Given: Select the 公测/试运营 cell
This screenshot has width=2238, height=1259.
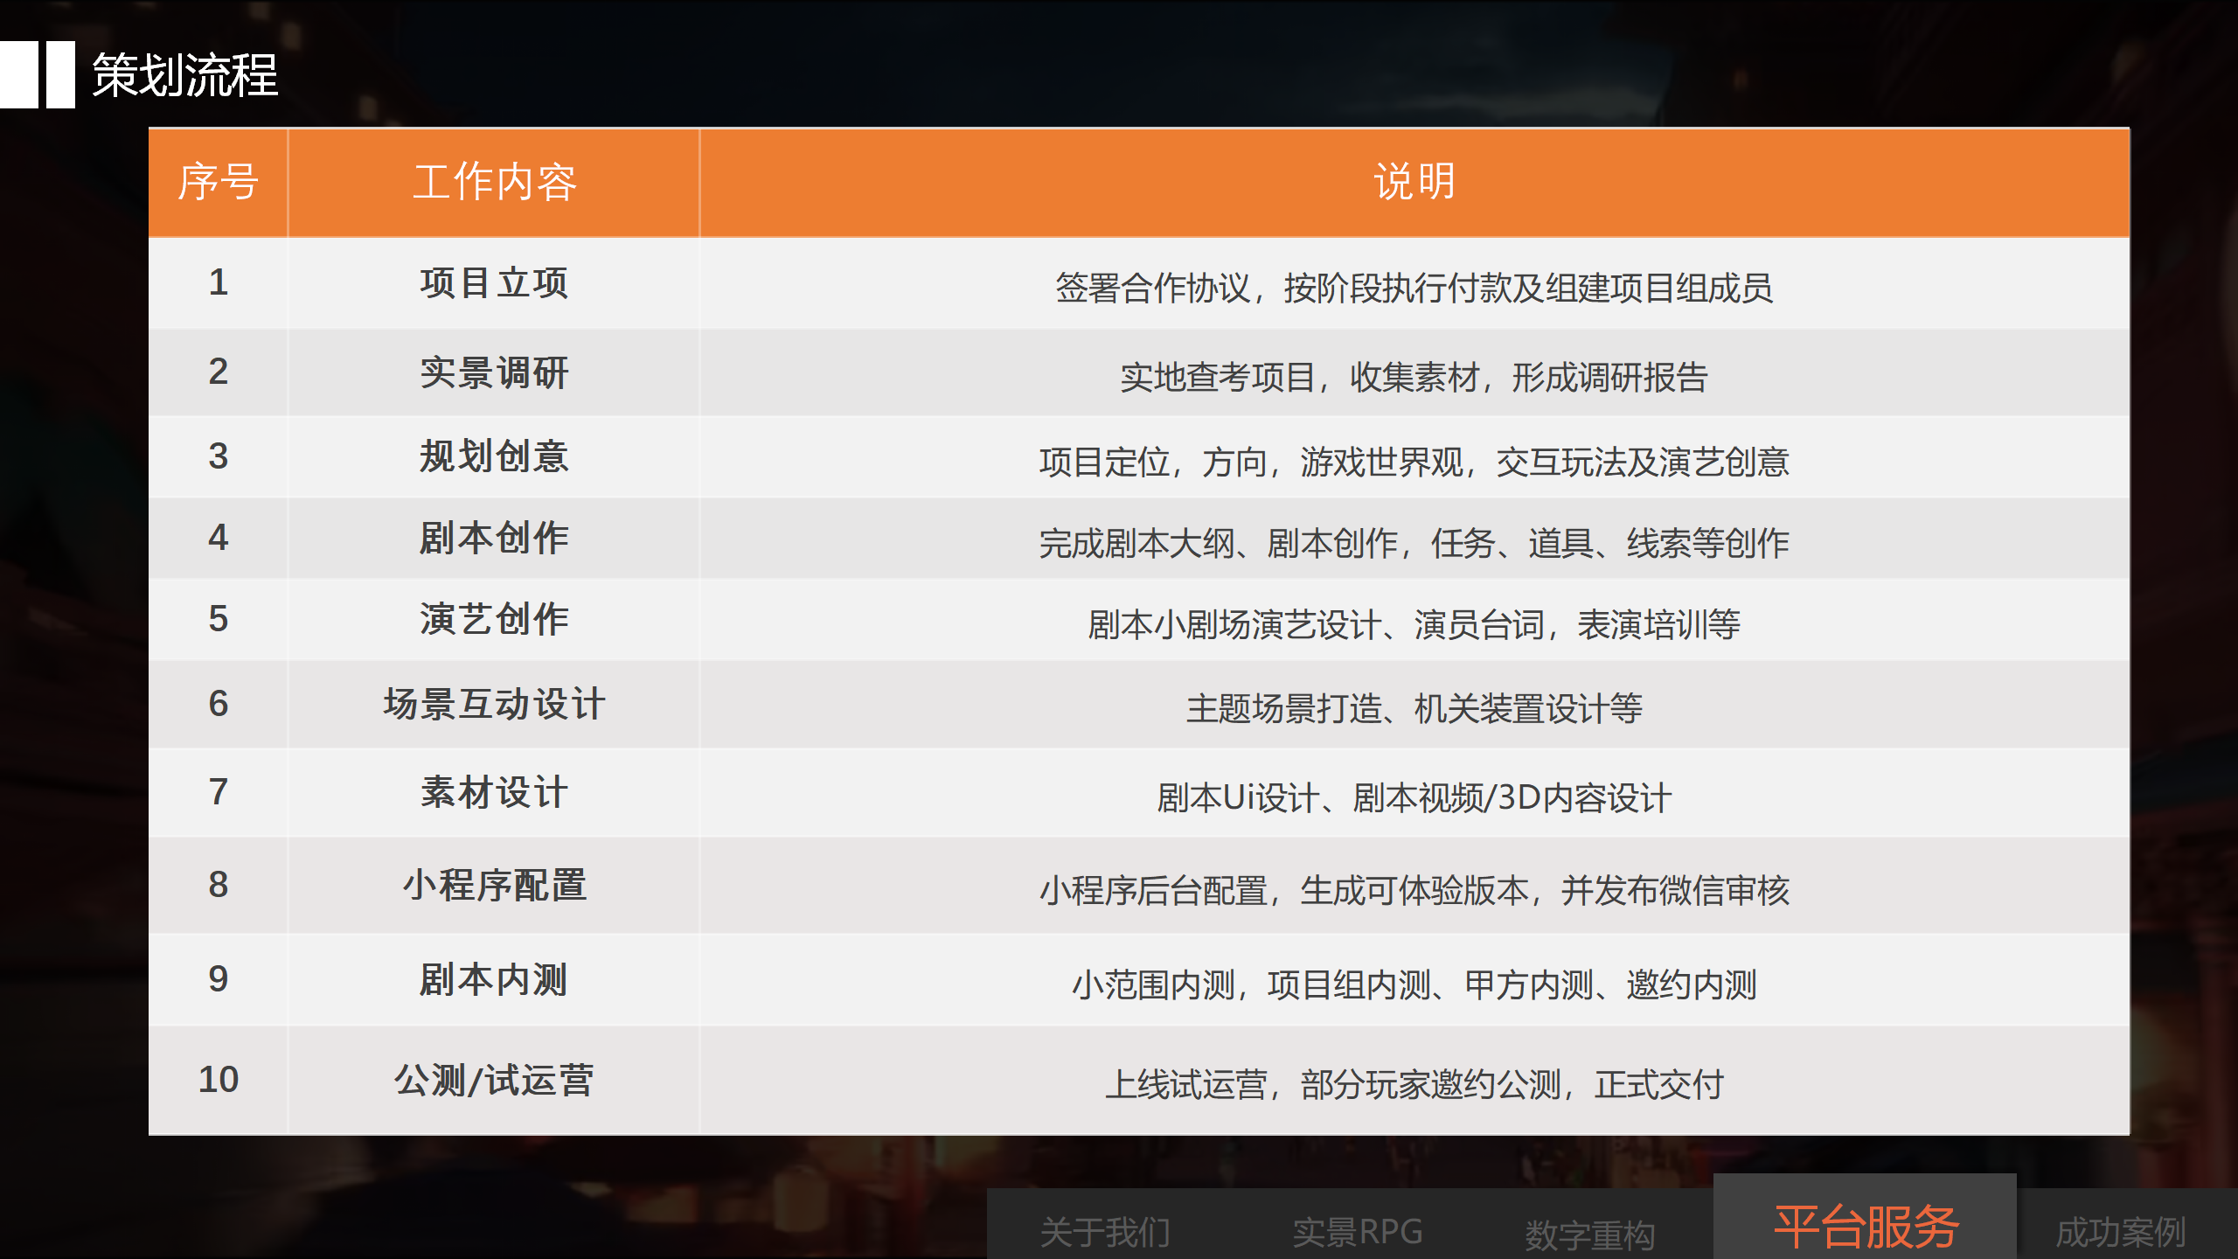Looking at the screenshot, I should (494, 1080).
